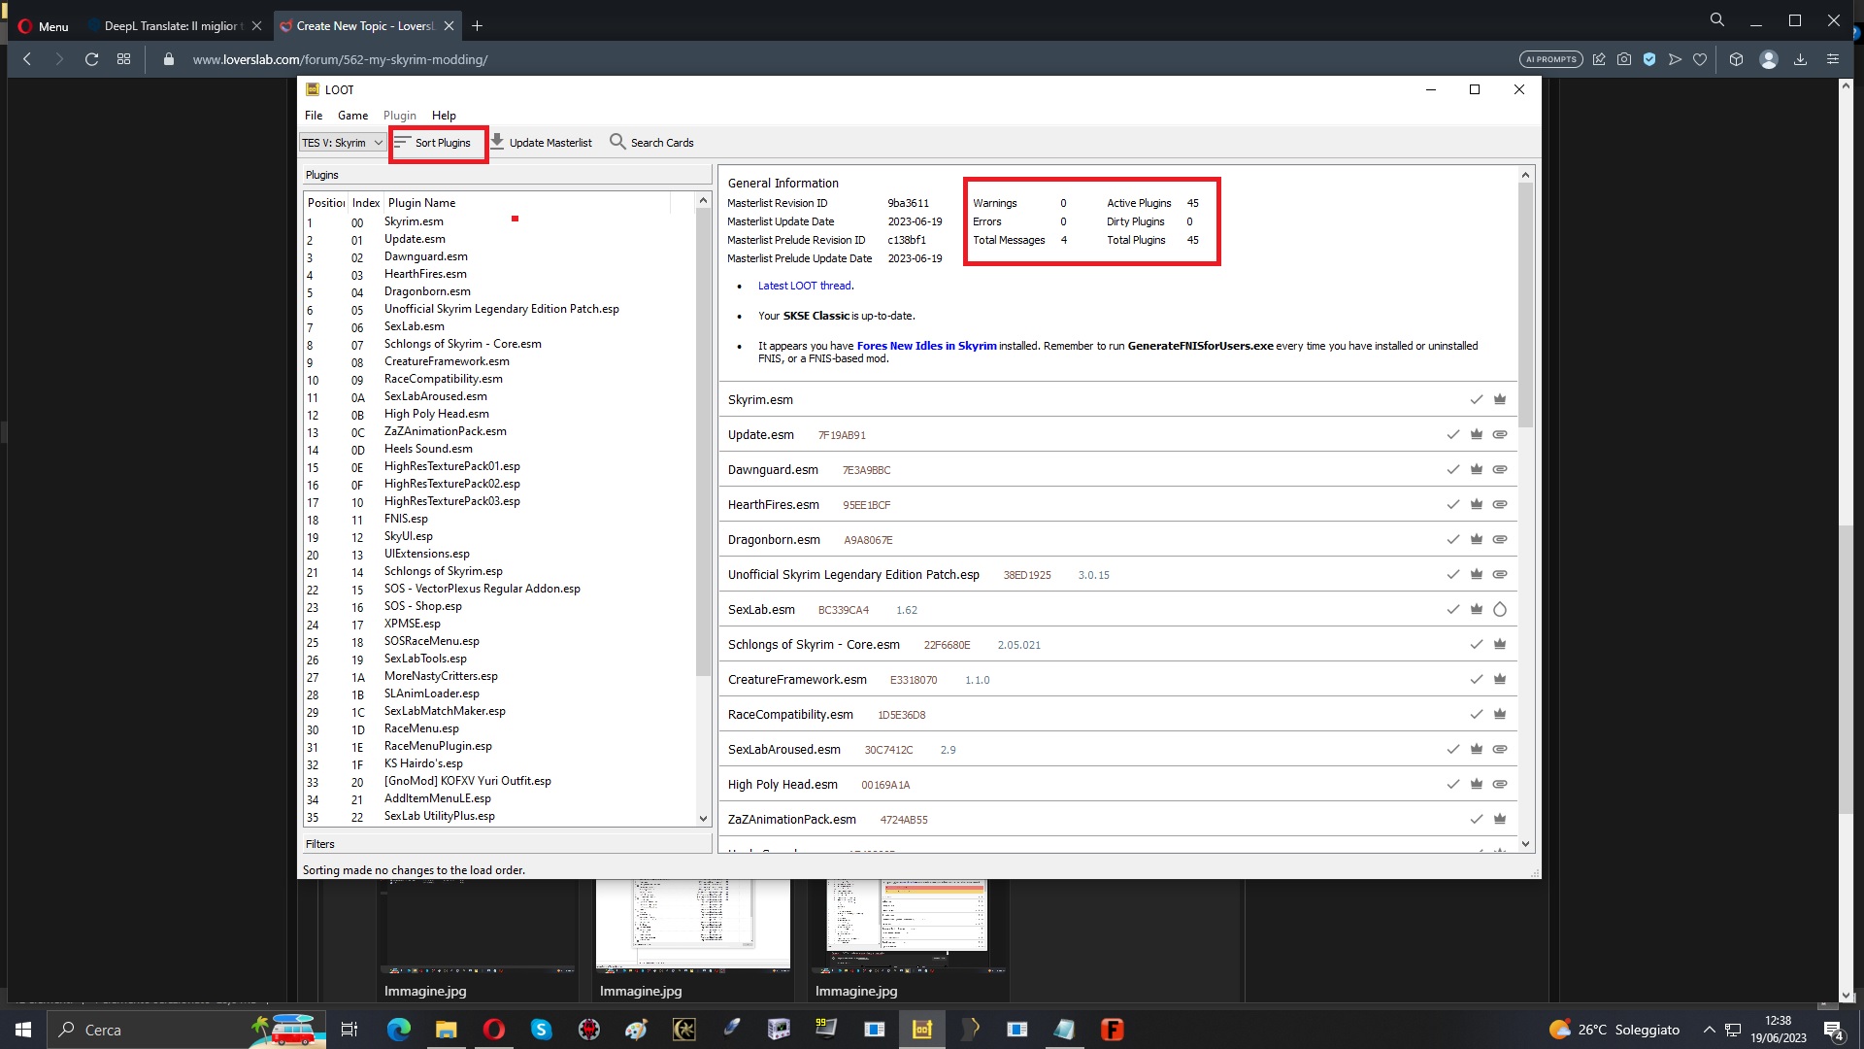Show hidden system tray icons
The width and height of the screenshot is (1864, 1049).
[1710, 1030]
